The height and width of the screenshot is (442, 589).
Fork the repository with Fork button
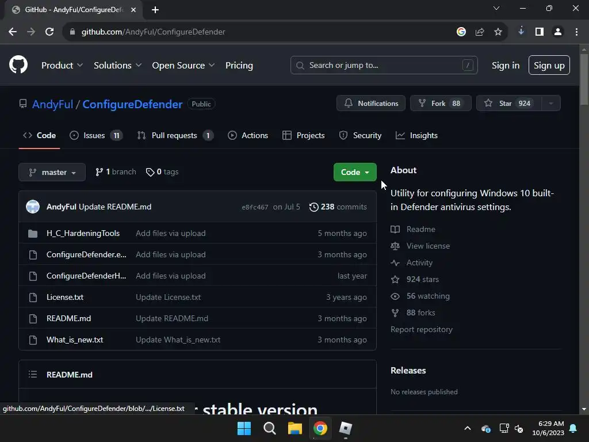[x=441, y=104]
